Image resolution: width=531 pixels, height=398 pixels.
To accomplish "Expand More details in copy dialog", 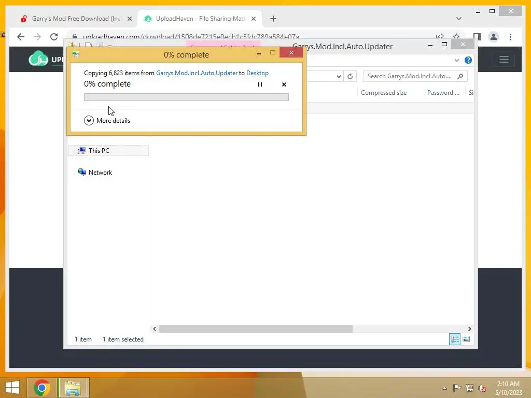I will [107, 120].
